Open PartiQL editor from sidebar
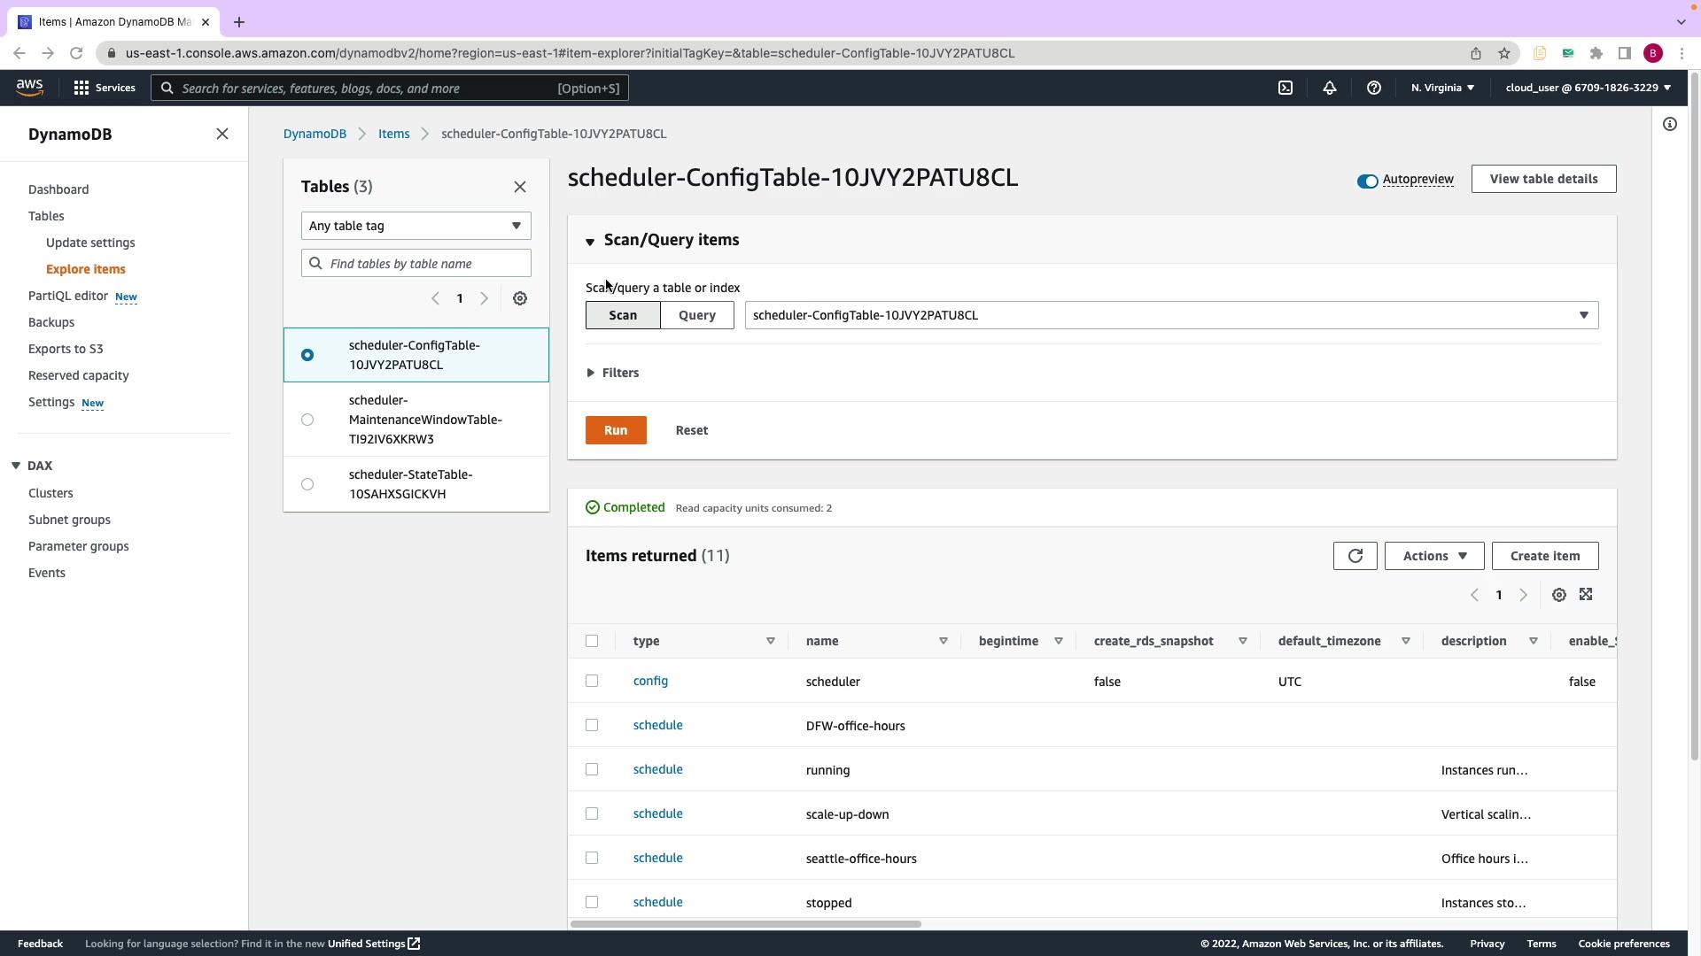Image resolution: width=1701 pixels, height=956 pixels. 68,296
